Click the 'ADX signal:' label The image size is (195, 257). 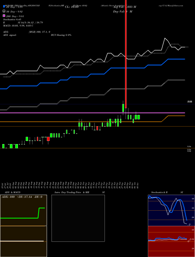pos(10,35)
